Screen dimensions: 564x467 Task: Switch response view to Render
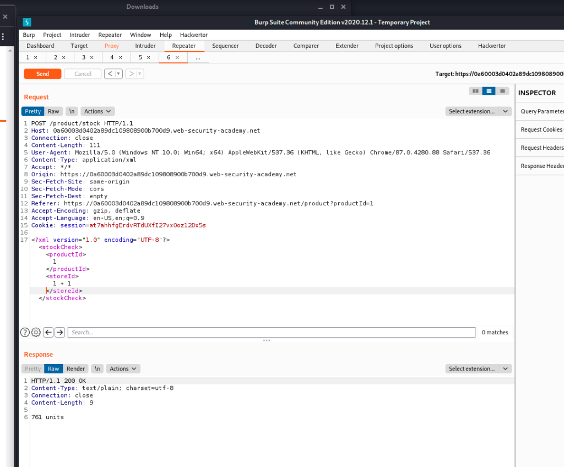click(76, 369)
